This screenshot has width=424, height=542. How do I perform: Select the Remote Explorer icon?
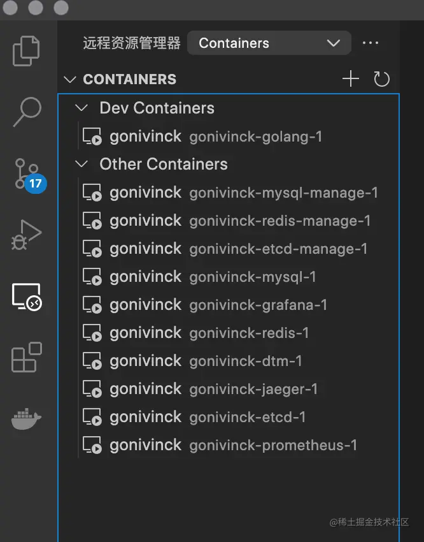(x=27, y=297)
